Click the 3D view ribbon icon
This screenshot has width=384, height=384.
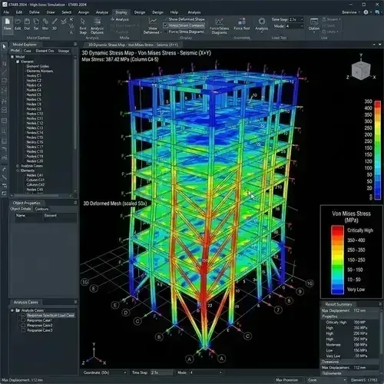55,22
